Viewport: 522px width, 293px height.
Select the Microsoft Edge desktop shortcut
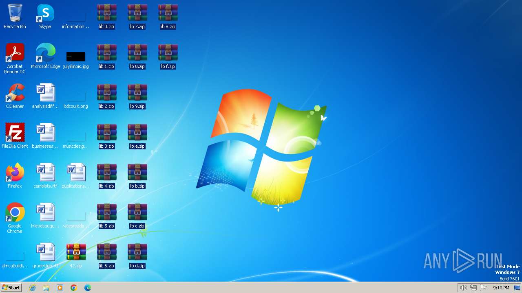(x=45, y=56)
